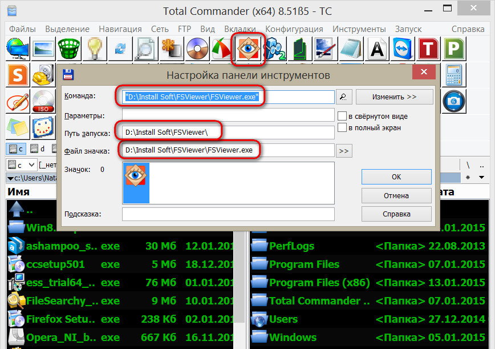Open the yellow sticky notes icon

coord(18,127)
